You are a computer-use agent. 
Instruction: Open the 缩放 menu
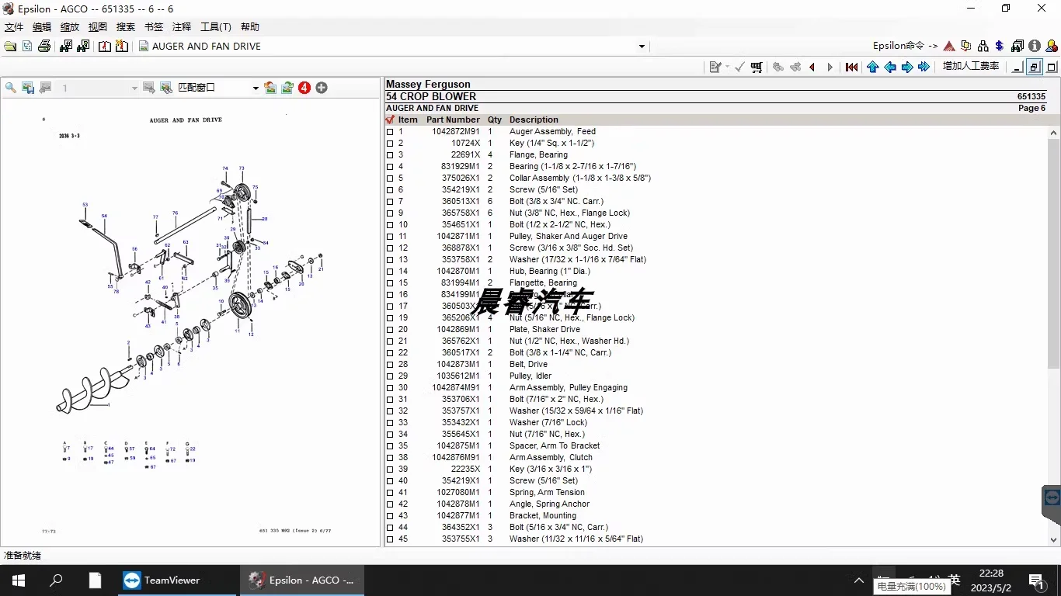click(70, 27)
